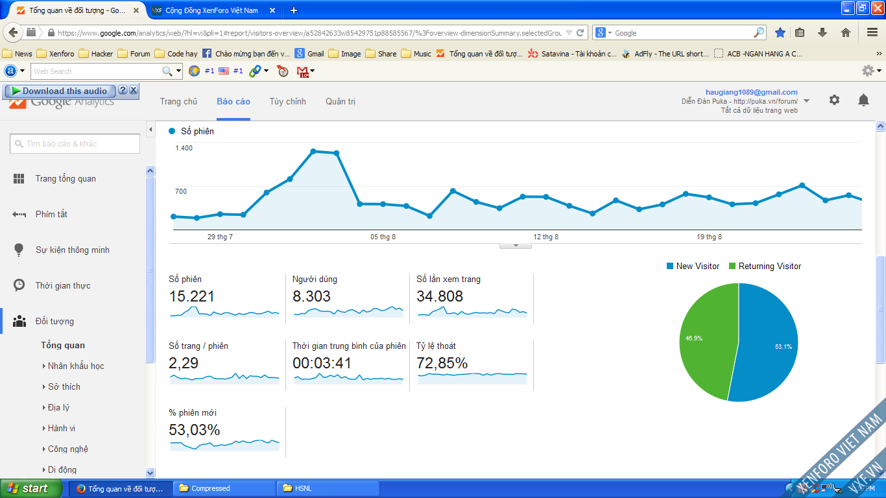Open the Analytics account selector dropdown
Viewport: 886px width, 498px height.
806,101
